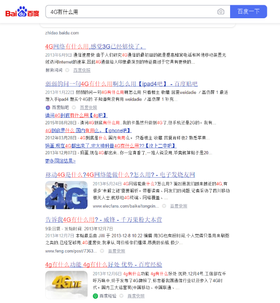
Task: Click the dropdown icon next to 百度贴吧
Action: pyautogui.click(x=74, y=108)
